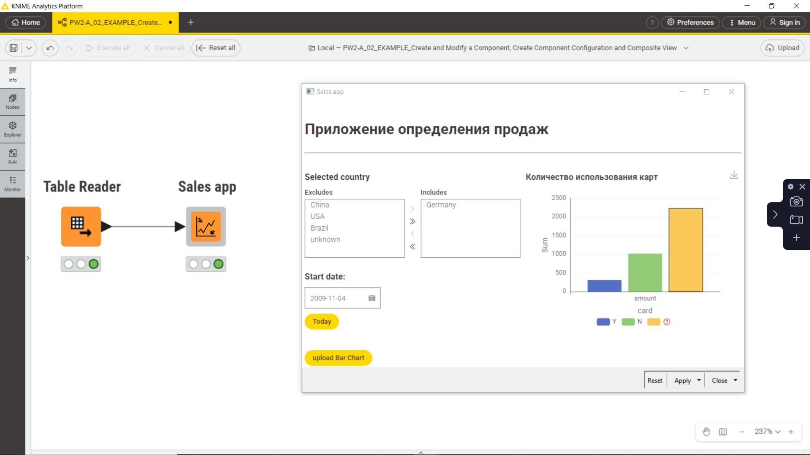This screenshot has width=810, height=455.
Task: Toggle the workflow minimap view
Action: pyautogui.click(x=723, y=432)
